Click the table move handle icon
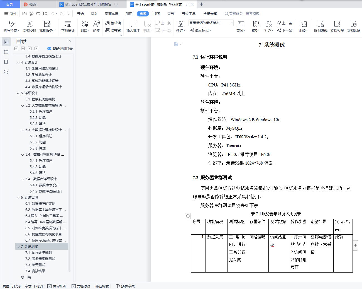 click(x=188, y=216)
